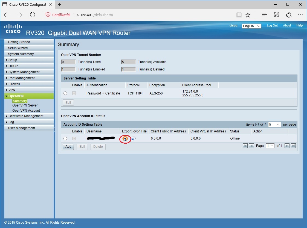The width and height of the screenshot is (307, 228).
Task: Click the OpenVPN export .ovpn file icon
Action: [x=125, y=139]
